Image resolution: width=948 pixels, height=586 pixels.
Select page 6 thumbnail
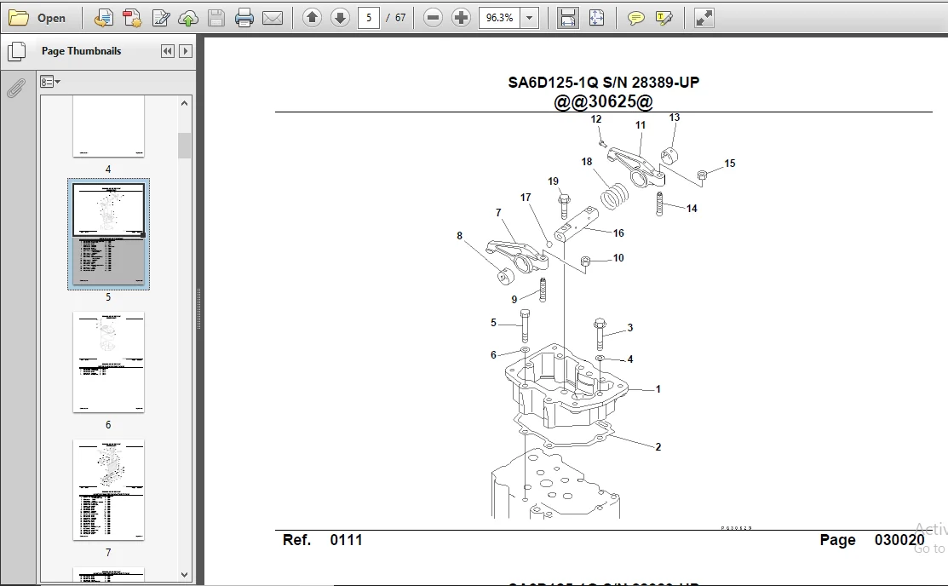pos(108,362)
